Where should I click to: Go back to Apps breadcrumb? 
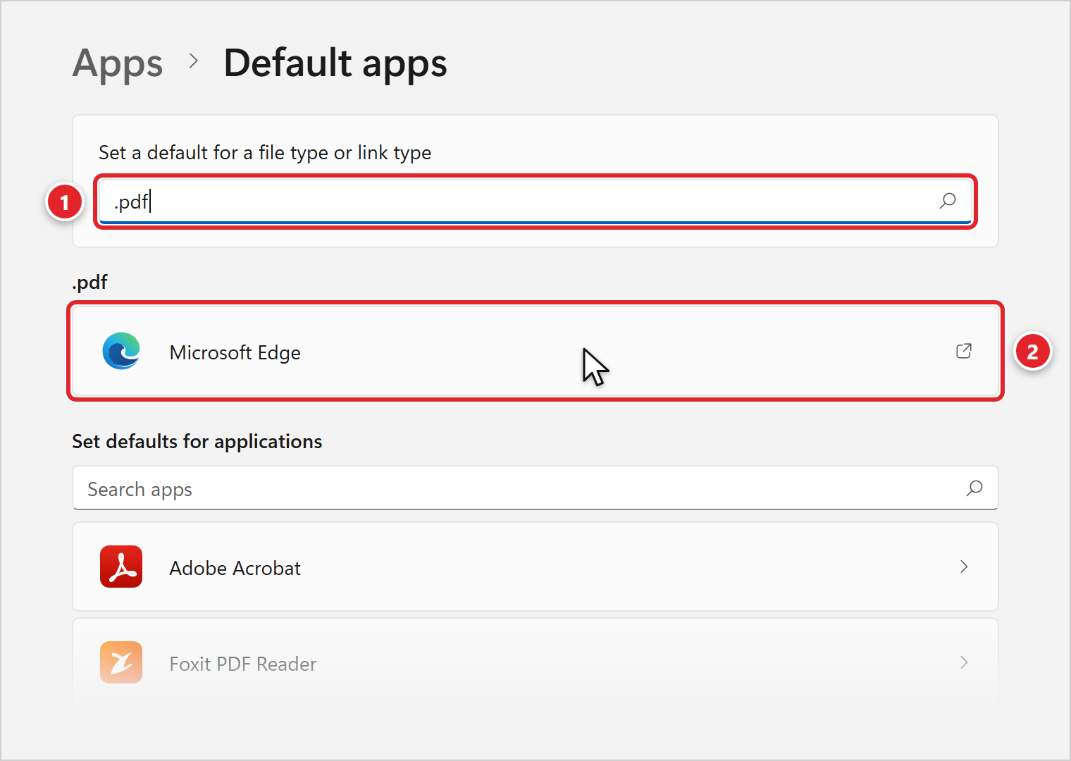pos(118,63)
